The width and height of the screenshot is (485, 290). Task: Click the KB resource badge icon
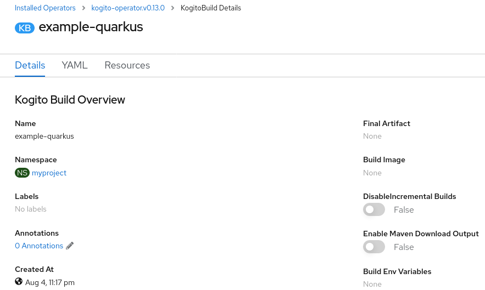click(24, 28)
